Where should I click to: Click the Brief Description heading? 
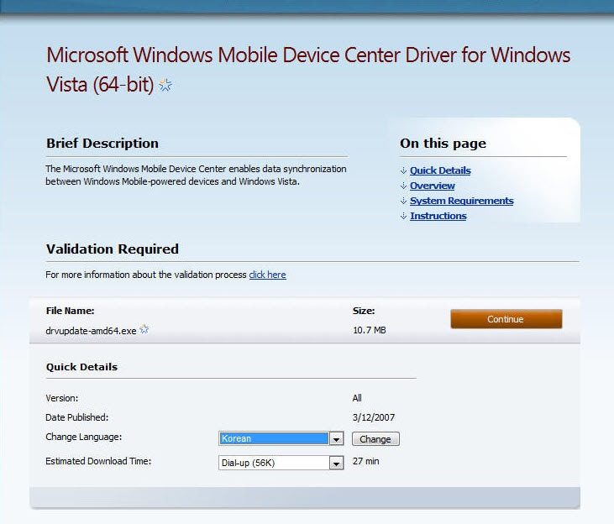pos(102,144)
